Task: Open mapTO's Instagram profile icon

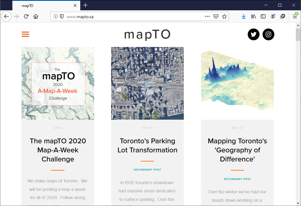Action: pos(268,34)
